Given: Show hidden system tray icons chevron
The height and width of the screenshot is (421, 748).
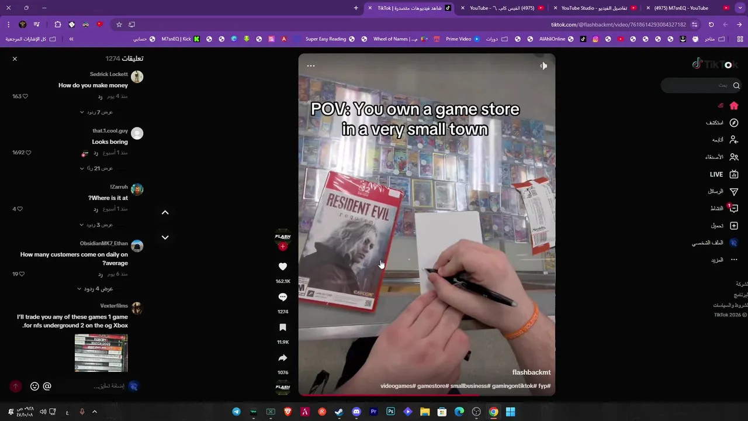Looking at the screenshot, I should (x=94, y=412).
